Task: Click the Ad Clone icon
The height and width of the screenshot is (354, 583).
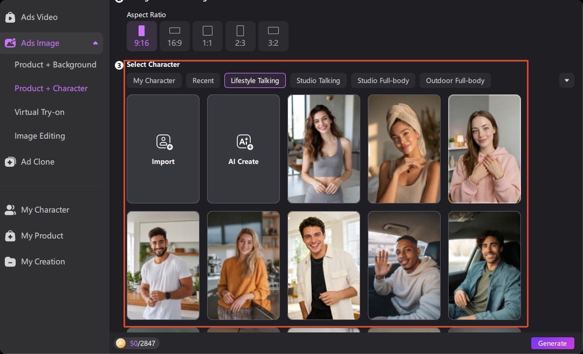Action: coord(10,162)
